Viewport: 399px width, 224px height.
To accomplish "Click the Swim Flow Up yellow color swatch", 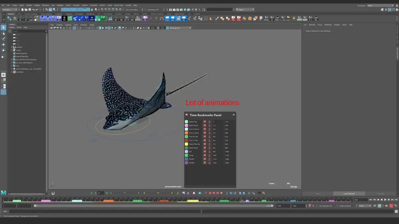I will (187, 144).
